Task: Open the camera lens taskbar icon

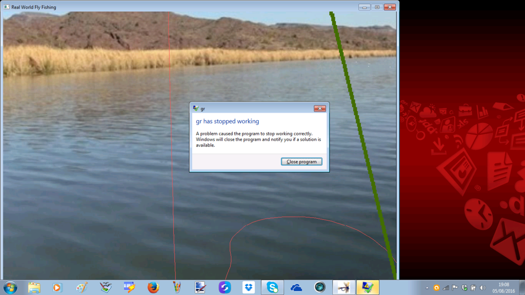Action: (320, 287)
